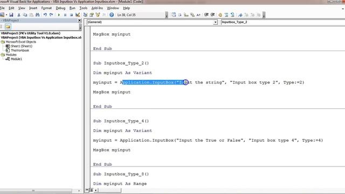
Task: Click the Quick Info icon
Action: [186, 15]
